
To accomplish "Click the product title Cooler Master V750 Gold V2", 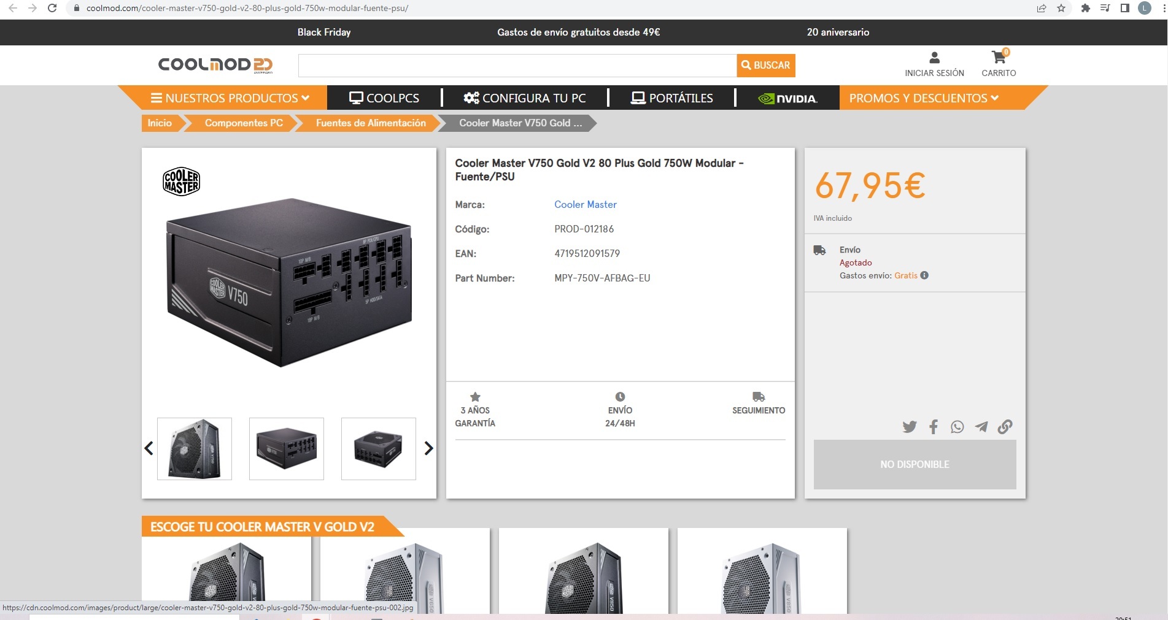I will tap(599, 170).
